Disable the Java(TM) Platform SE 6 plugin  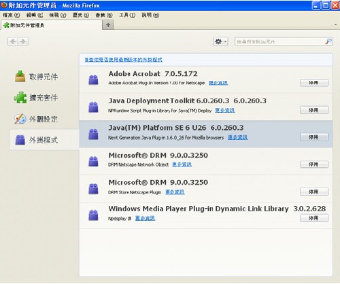(314, 137)
